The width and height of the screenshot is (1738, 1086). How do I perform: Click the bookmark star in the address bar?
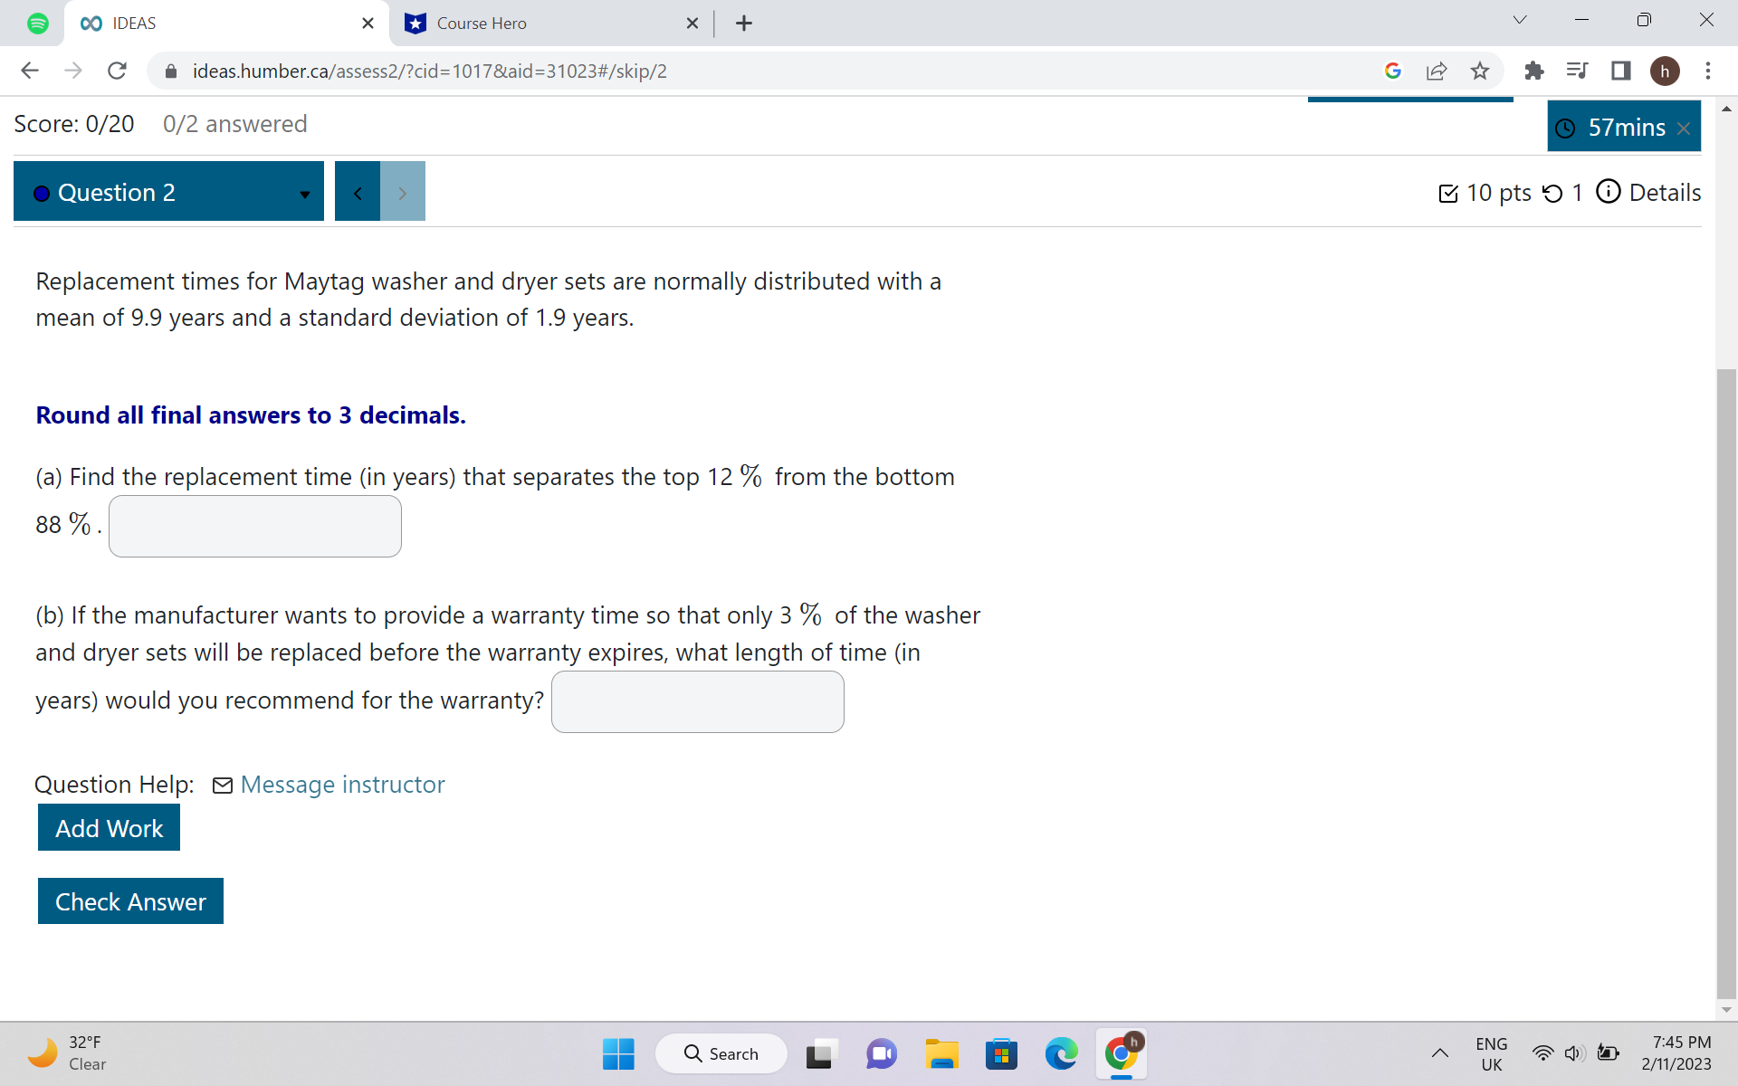tap(1481, 71)
